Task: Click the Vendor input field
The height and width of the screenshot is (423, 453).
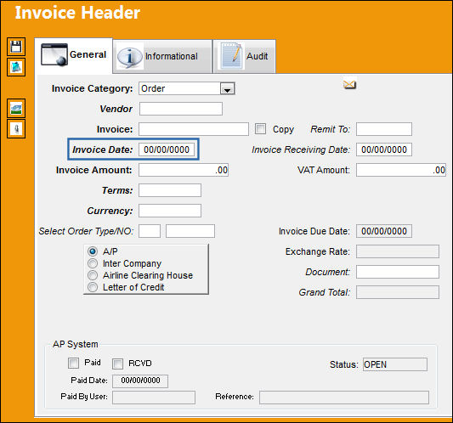Action: pyautogui.click(x=181, y=109)
